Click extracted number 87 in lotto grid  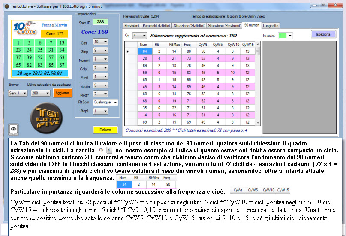click(62, 65)
